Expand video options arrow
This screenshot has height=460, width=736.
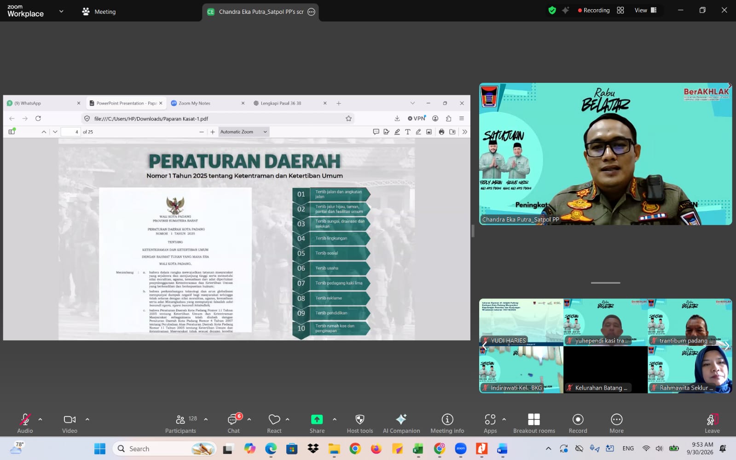click(x=87, y=419)
